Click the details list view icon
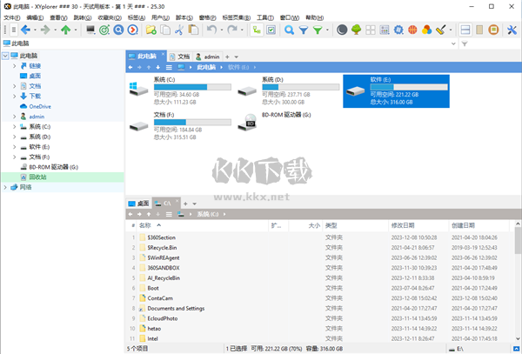 [x=385, y=30]
